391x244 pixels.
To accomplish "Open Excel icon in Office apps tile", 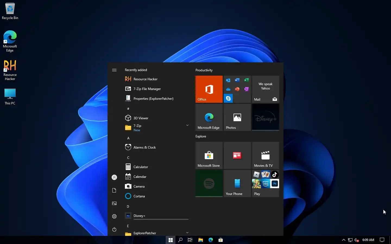I will 246,80.
